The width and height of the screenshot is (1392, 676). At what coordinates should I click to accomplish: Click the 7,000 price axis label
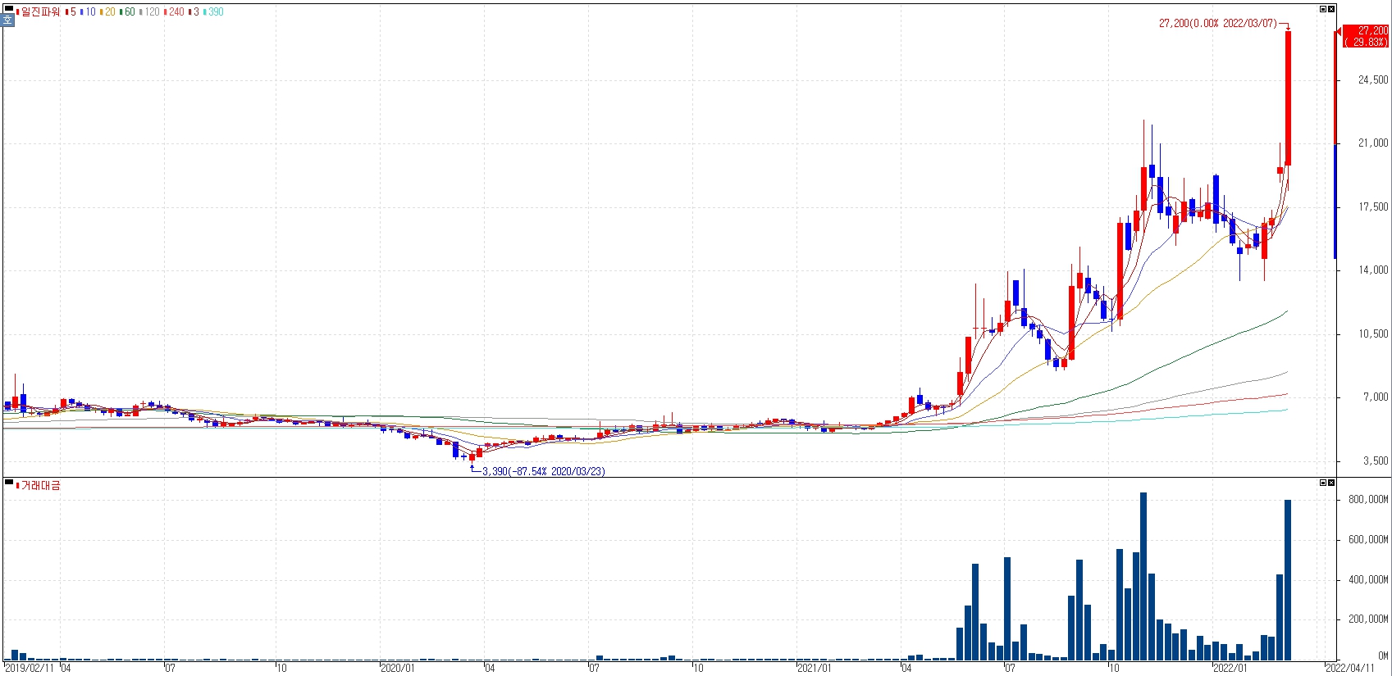(x=1376, y=397)
